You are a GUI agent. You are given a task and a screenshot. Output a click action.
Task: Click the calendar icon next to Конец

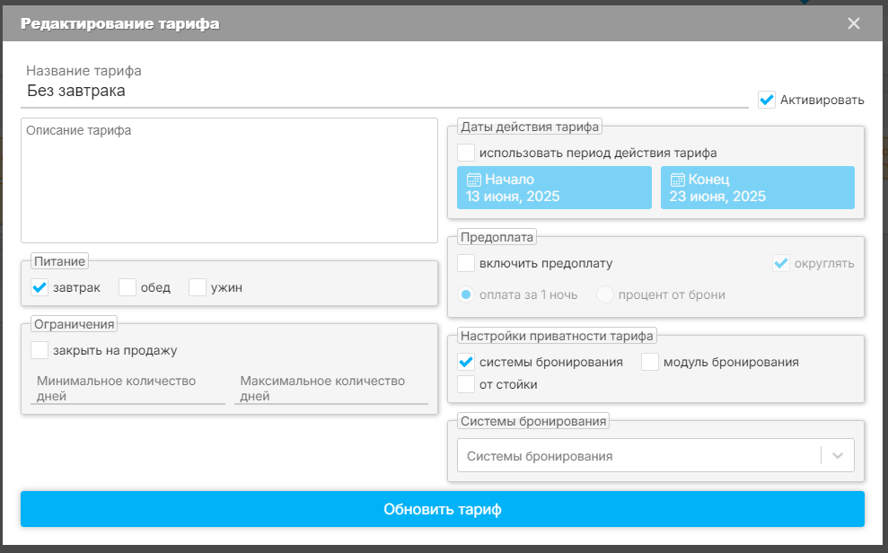(x=677, y=180)
